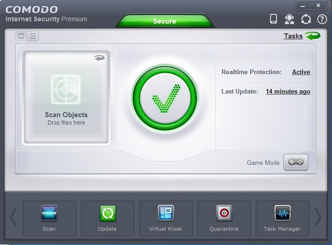Open the Help question mark icon
Viewport: 332px width, 245px height.
pyautogui.click(x=322, y=19)
